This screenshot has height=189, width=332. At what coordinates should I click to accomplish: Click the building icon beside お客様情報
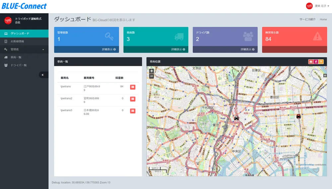(6, 41)
